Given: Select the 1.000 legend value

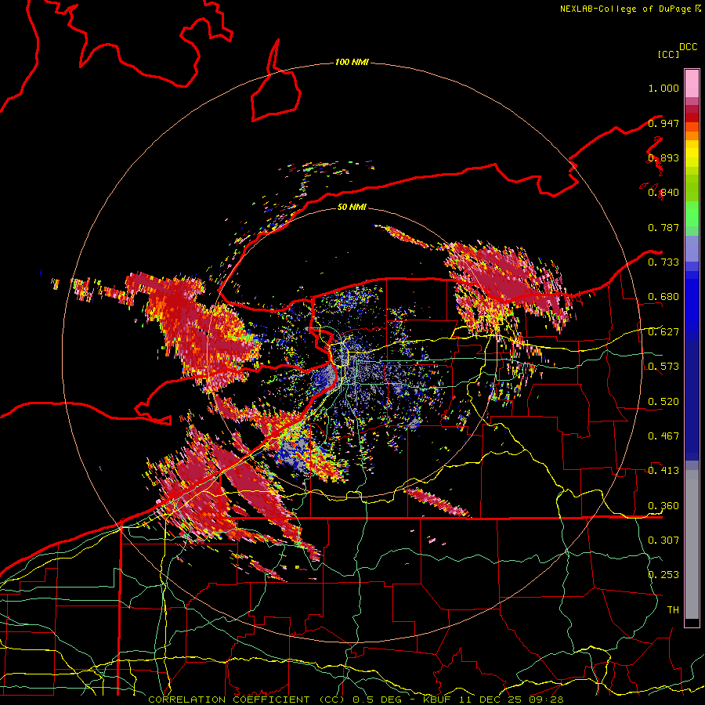Looking at the screenshot, I should pyautogui.click(x=663, y=88).
